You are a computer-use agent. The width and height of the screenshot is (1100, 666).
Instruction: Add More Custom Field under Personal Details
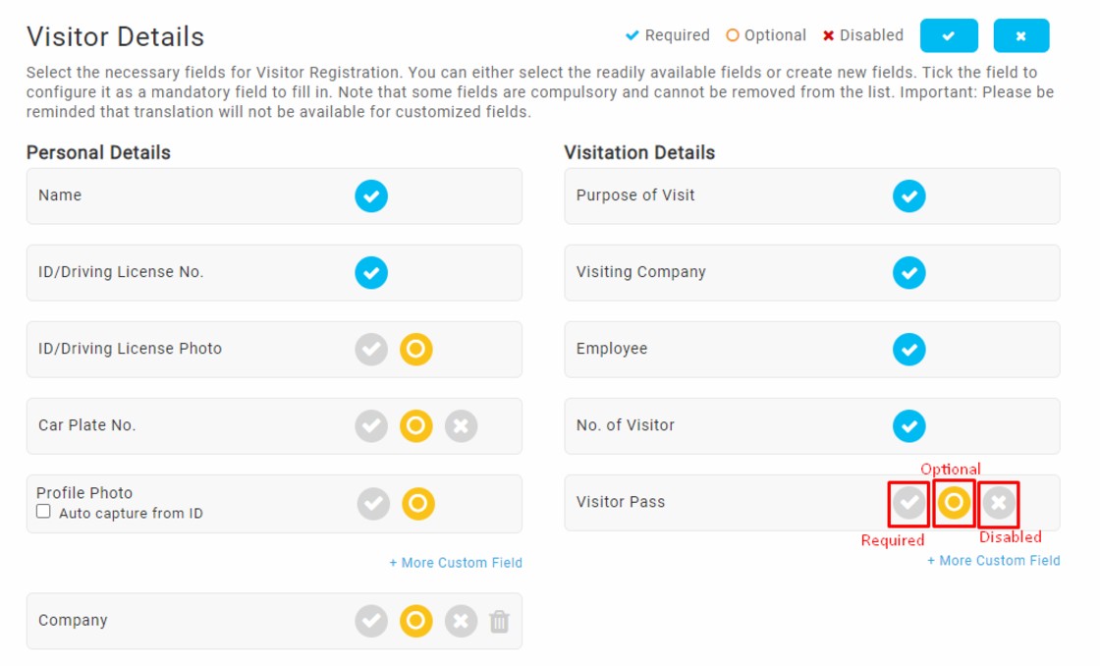[456, 563]
